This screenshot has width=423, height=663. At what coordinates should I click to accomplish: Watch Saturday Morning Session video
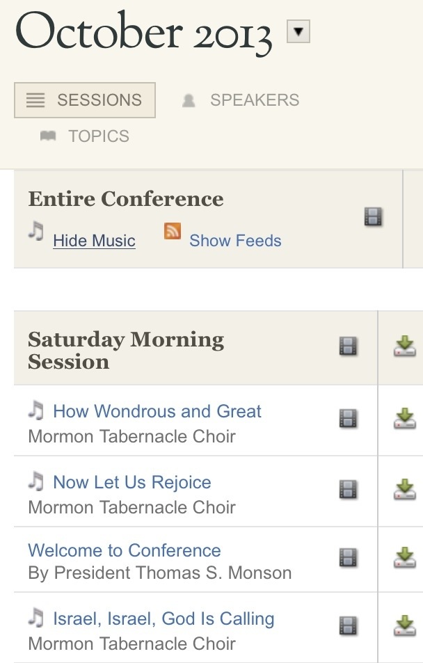pos(348,346)
